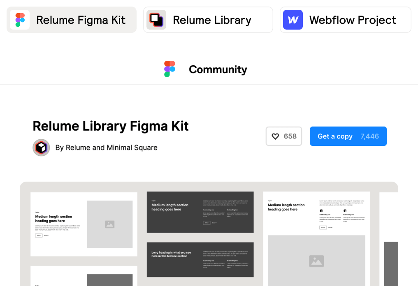Screen dimensions: 418x286
Task: Open the By Relume and Minimal Square link
Action: (x=107, y=148)
